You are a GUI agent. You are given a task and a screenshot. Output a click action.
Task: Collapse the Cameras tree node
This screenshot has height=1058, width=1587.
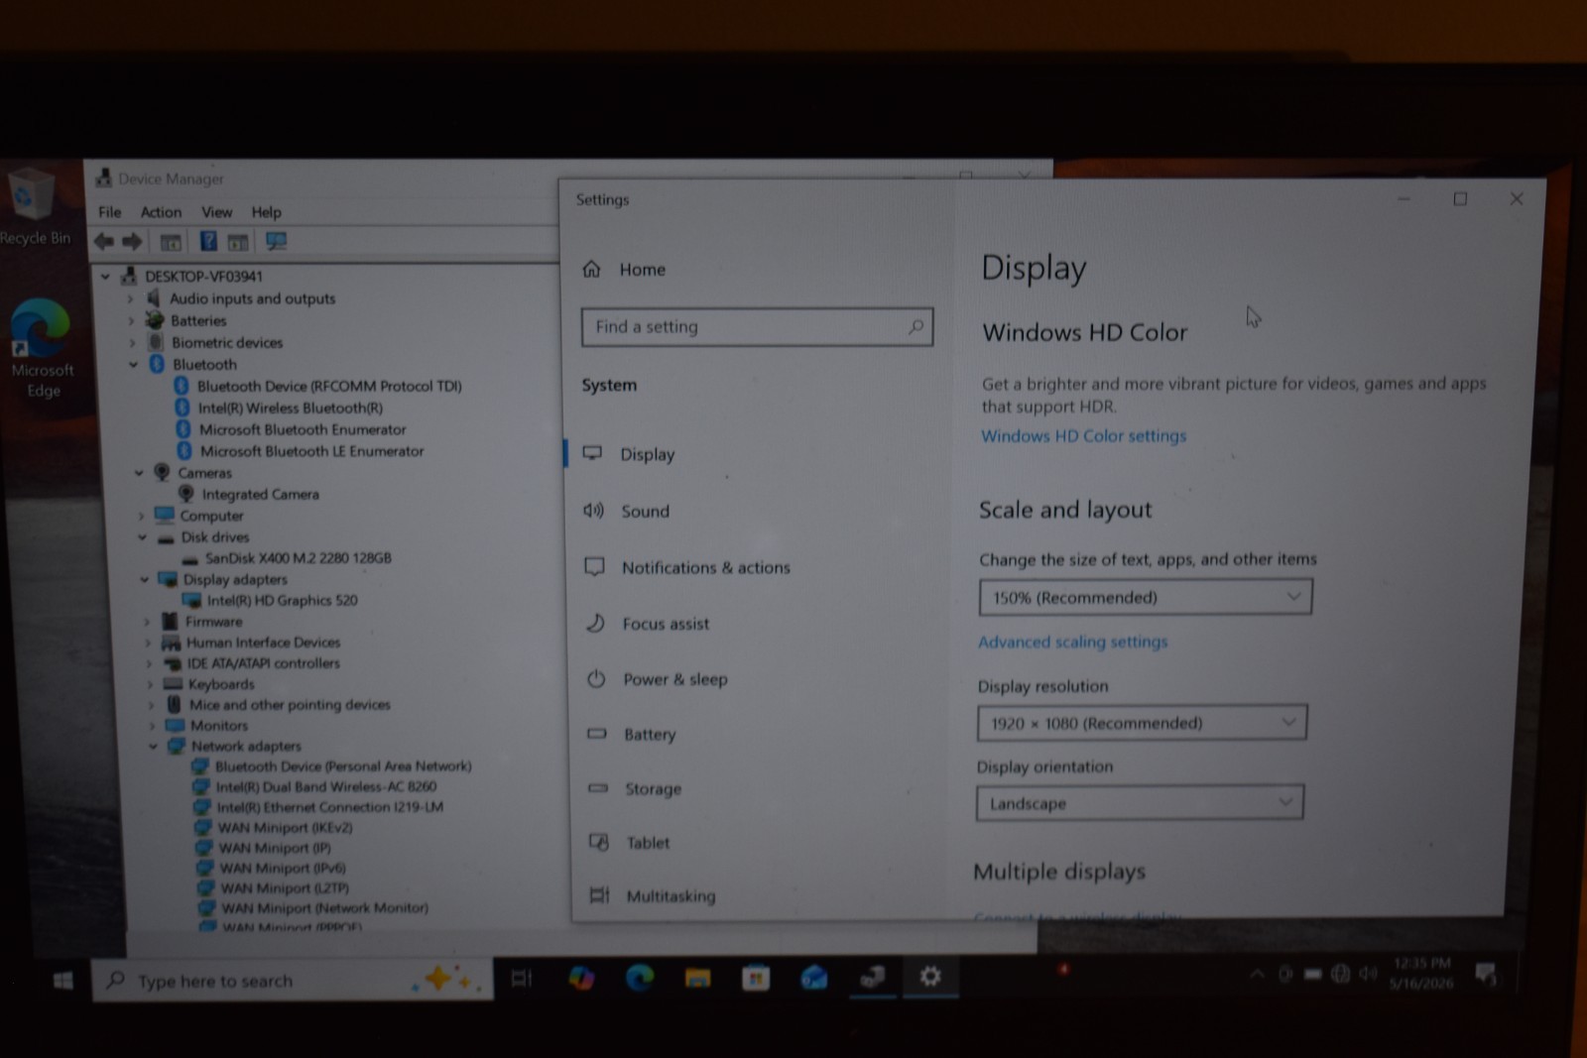(x=139, y=473)
